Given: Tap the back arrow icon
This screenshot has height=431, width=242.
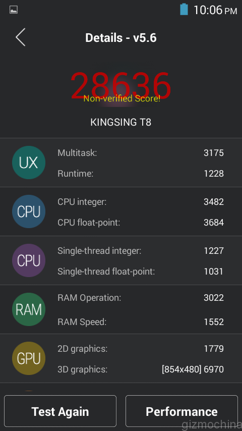Looking at the screenshot, I should pos(21,37).
